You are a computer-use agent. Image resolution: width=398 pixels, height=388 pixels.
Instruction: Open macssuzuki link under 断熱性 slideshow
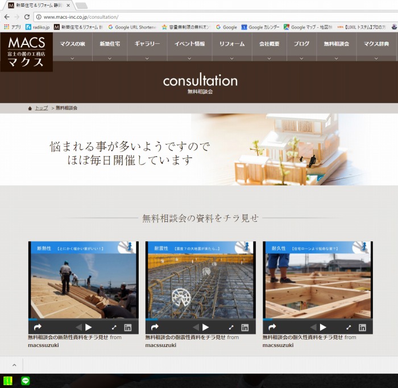tap(43, 345)
